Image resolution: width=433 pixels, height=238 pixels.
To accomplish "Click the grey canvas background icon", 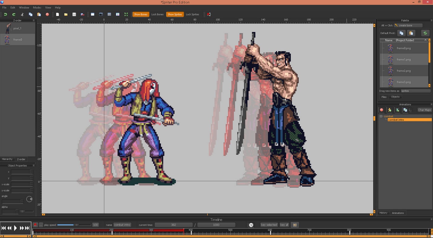I will [109, 14].
